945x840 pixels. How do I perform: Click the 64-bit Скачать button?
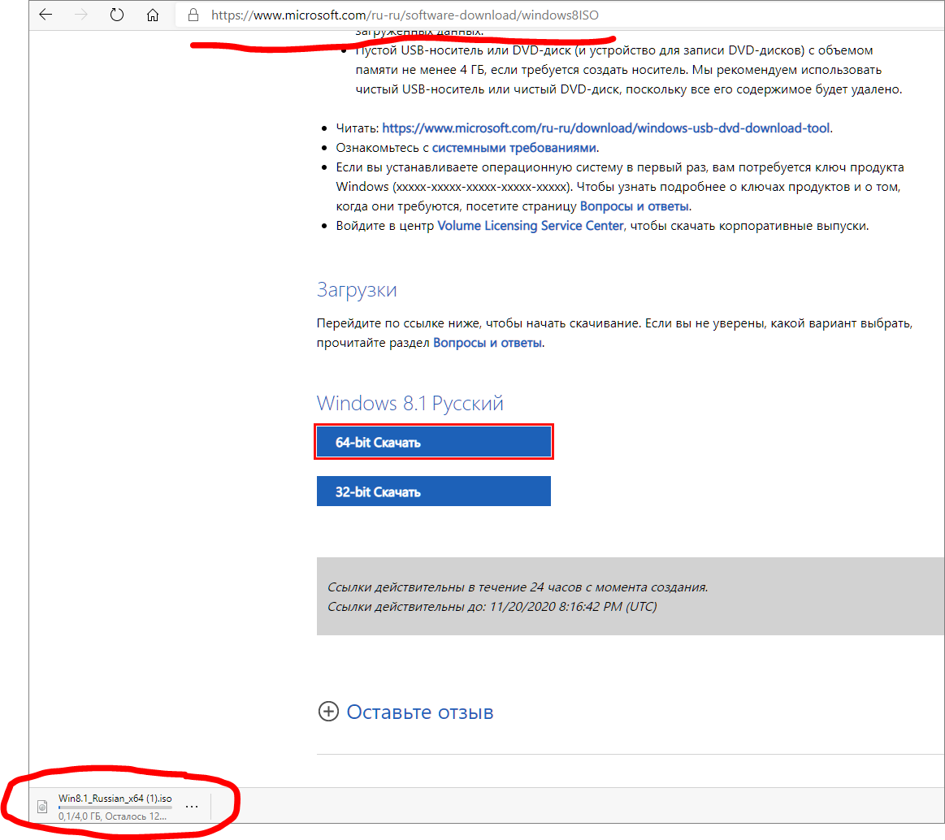pos(433,442)
